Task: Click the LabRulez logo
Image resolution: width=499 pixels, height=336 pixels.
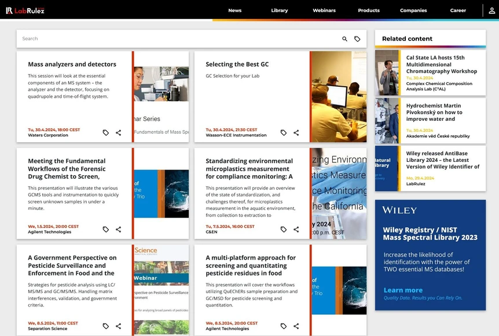Action: 25,10
